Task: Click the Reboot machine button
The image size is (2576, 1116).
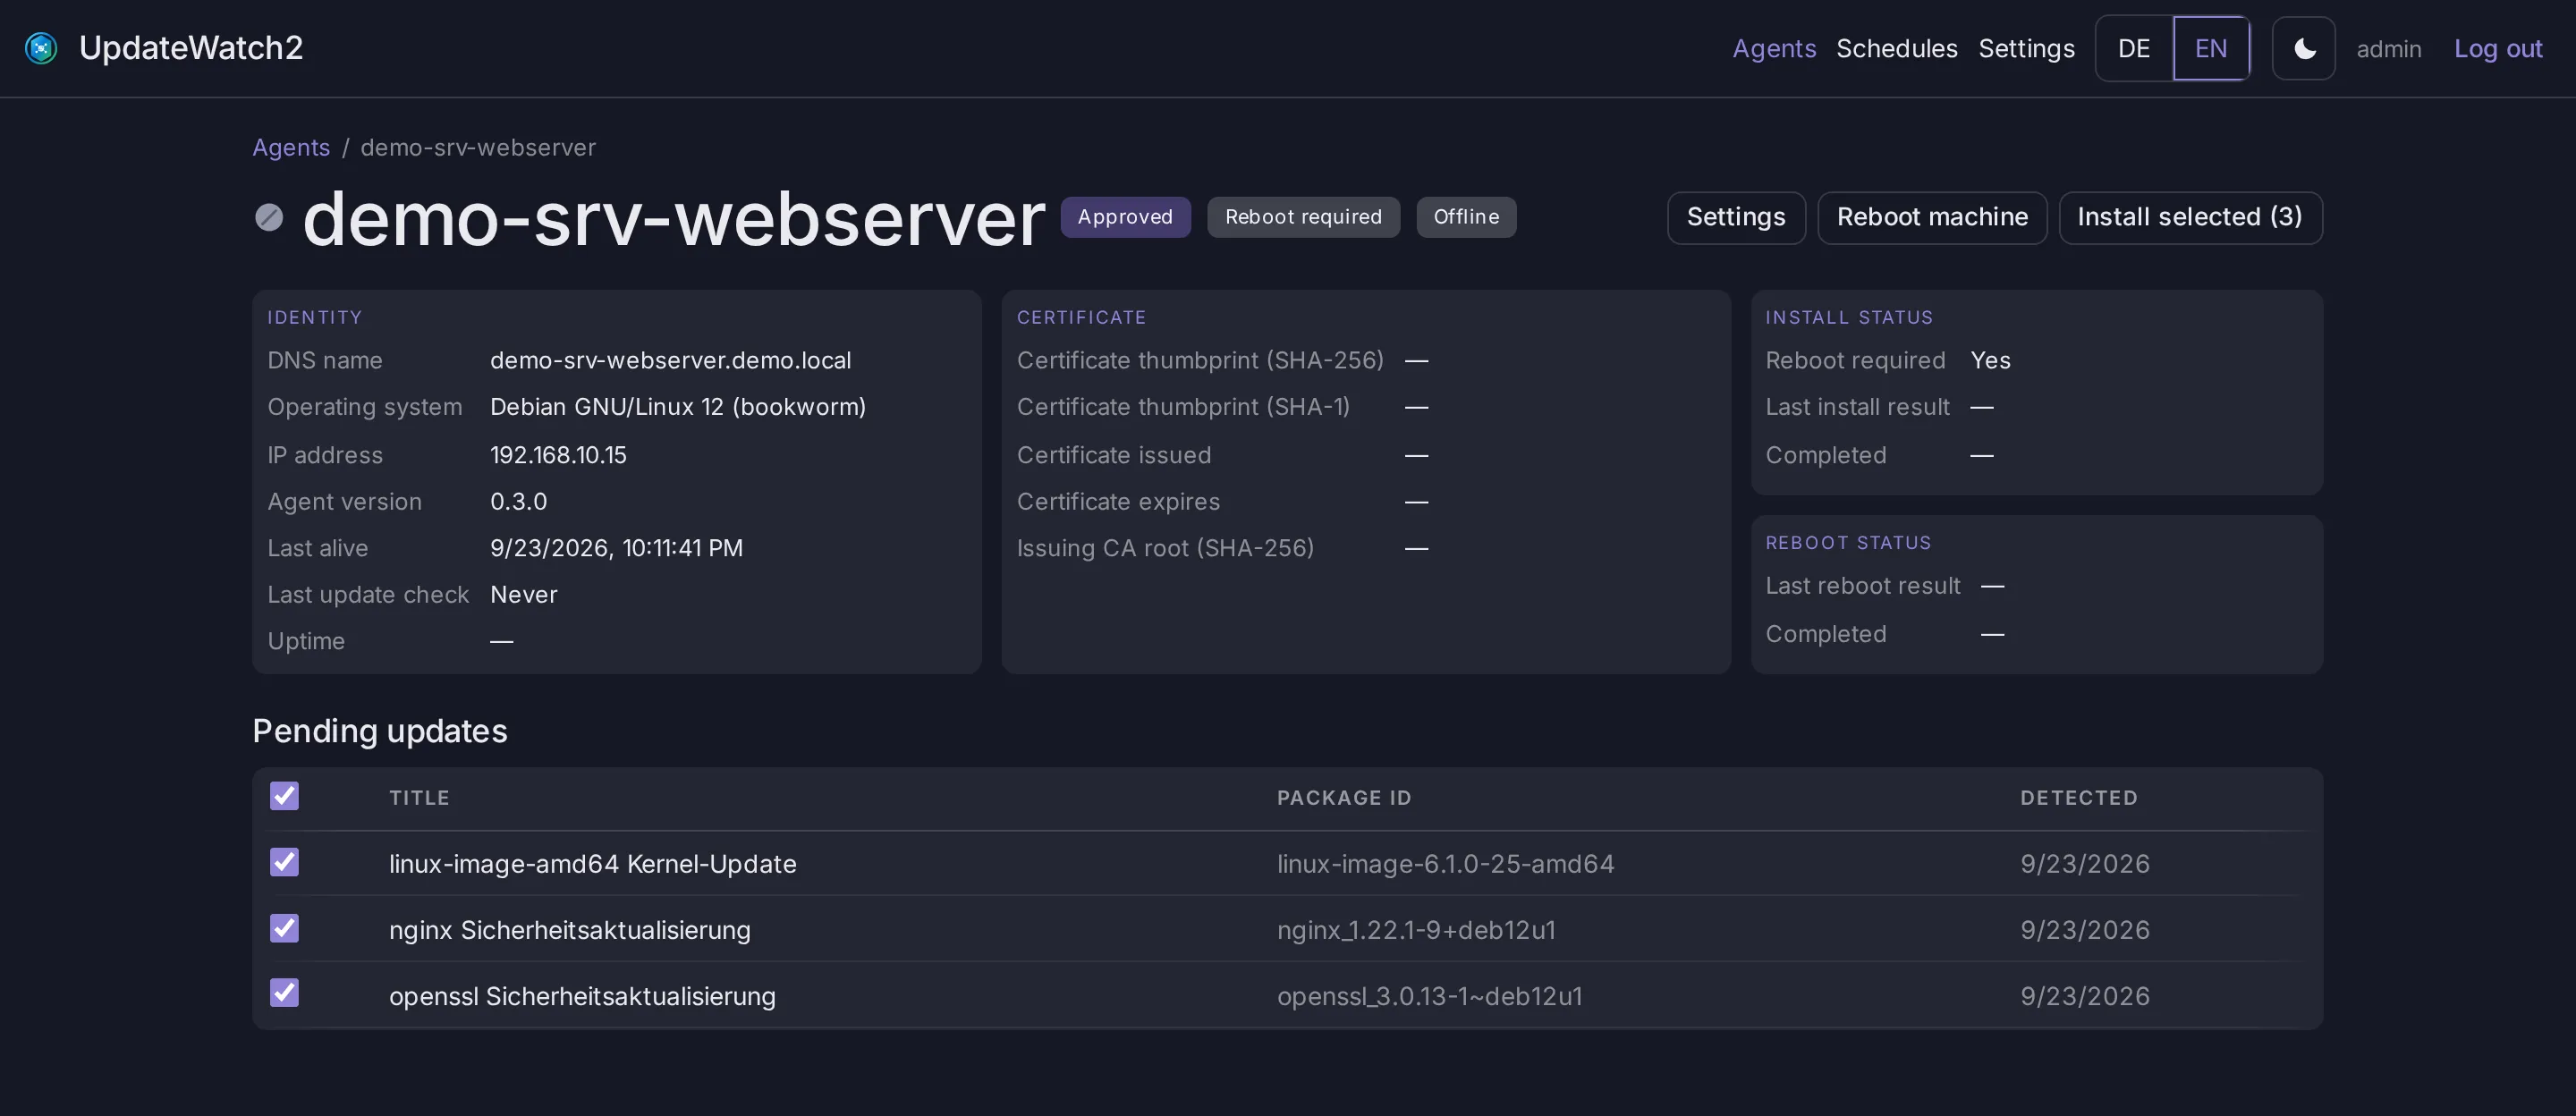Action: pyautogui.click(x=1932, y=217)
